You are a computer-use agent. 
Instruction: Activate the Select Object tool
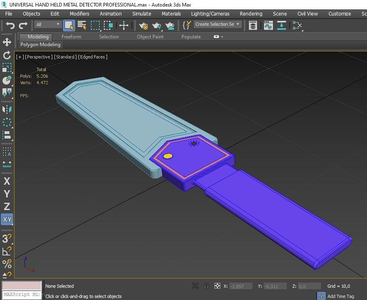tap(69, 25)
